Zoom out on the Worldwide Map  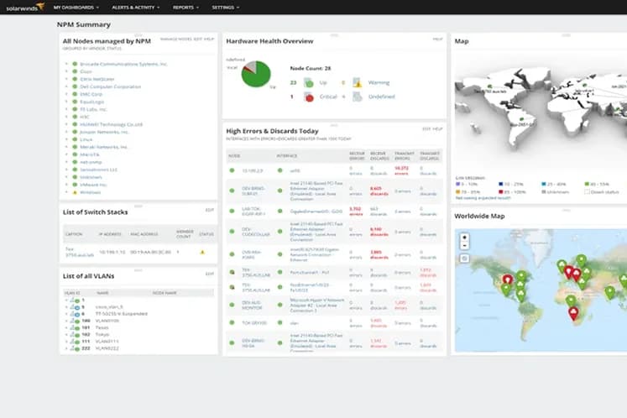pyautogui.click(x=464, y=246)
